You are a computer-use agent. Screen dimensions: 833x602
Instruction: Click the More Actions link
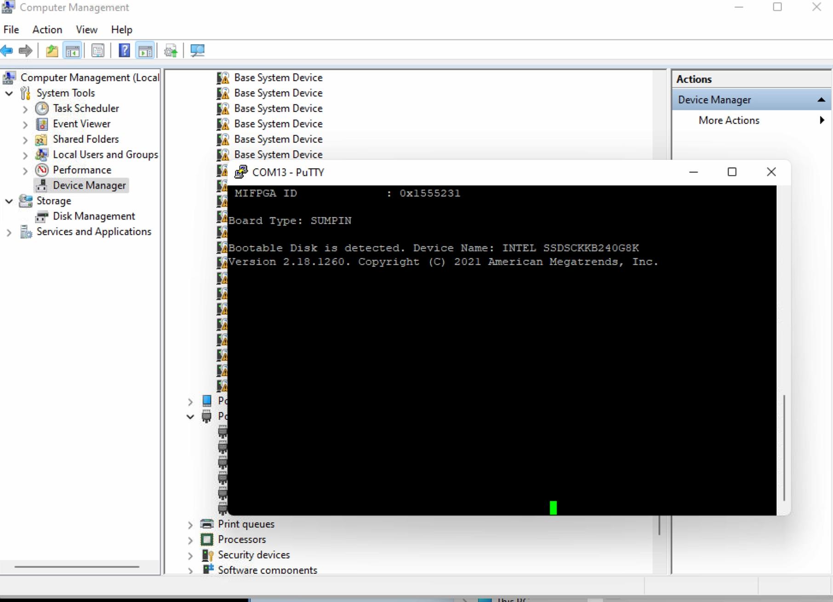pos(729,120)
